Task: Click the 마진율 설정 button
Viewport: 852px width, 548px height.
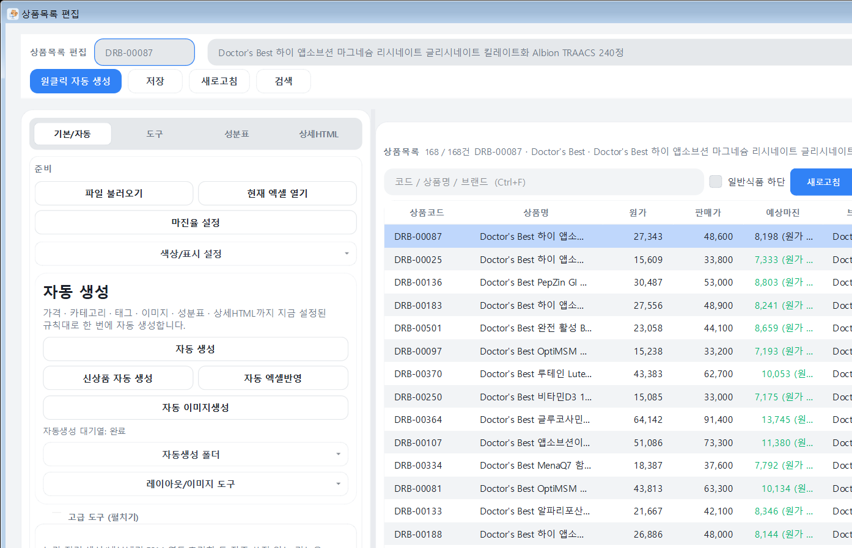Action: (x=196, y=223)
